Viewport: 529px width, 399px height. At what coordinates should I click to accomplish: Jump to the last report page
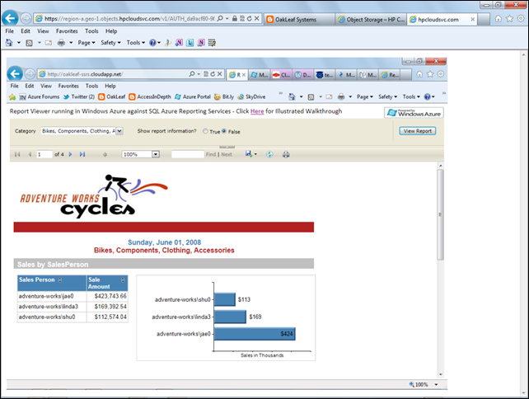(82, 154)
